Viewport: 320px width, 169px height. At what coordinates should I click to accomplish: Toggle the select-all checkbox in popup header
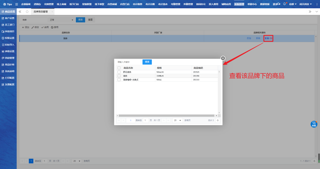119,68
